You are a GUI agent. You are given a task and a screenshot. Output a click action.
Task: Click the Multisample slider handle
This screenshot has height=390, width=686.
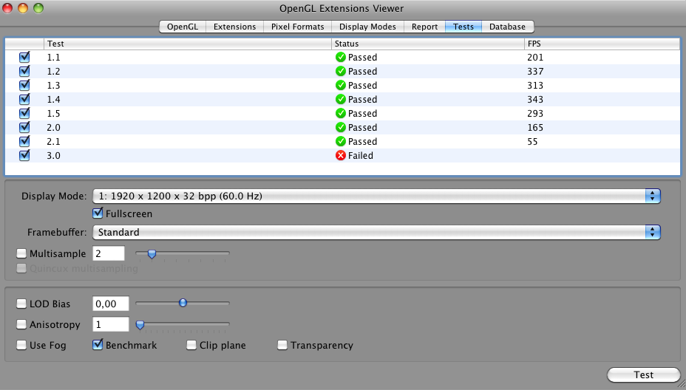(x=152, y=254)
